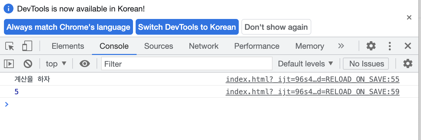Image resolution: width=421 pixels, height=140 pixels.
Task: Switch to the Performance tab
Action: tap(257, 46)
